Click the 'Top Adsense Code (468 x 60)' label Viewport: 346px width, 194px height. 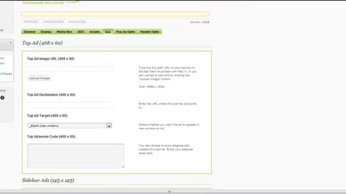click(51, 136)
